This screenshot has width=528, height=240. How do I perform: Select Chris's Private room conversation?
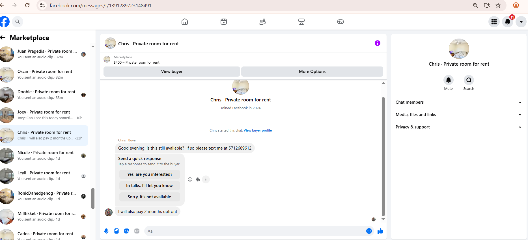click(x=44, y=135)
